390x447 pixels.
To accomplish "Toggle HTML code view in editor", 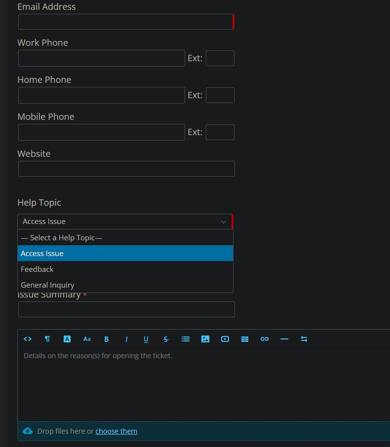I will pyautogui.click(x=28, y=339).
